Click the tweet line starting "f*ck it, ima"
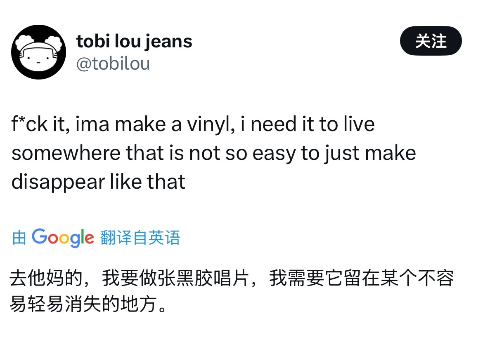 pos(193,124)
